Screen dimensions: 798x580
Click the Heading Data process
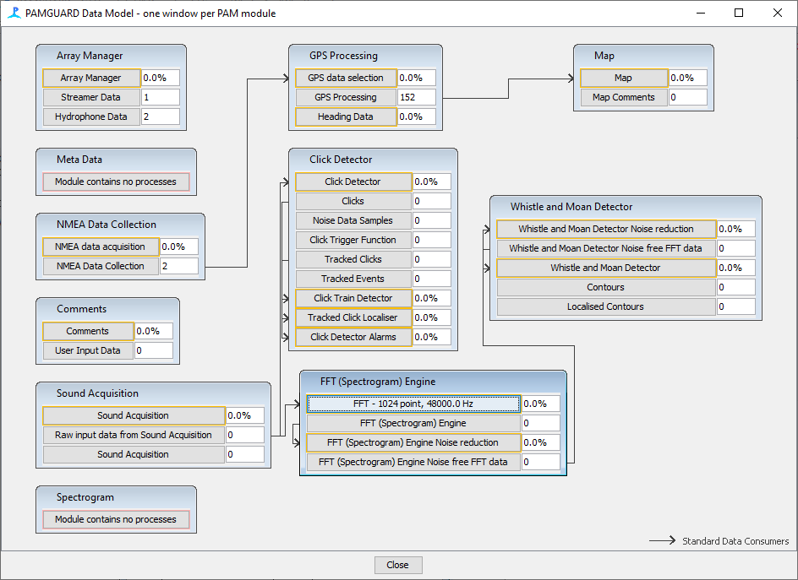coord(346,117)
